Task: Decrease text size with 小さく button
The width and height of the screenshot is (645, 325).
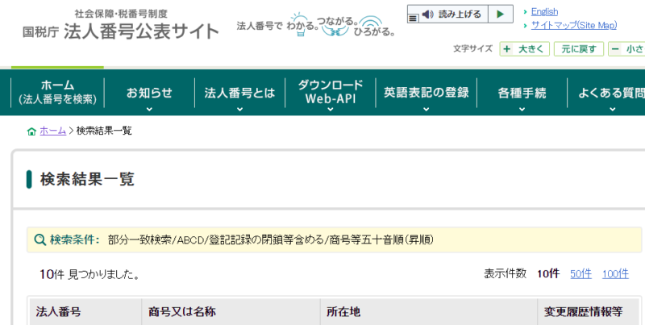Action: point(628,49)
